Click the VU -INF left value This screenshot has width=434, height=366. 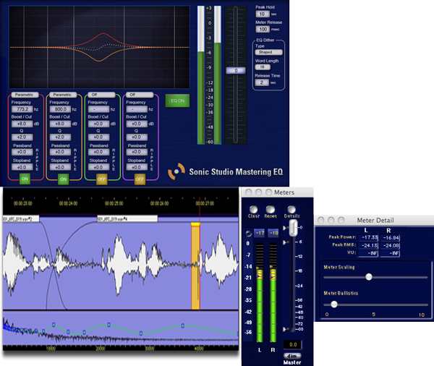point(368,253)
